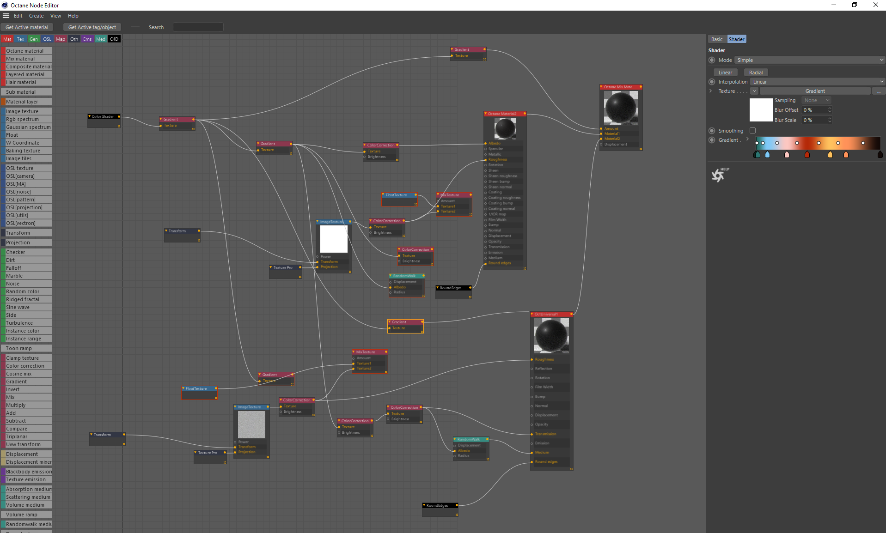Click the Octane HELP logo icon

[720, 175]
